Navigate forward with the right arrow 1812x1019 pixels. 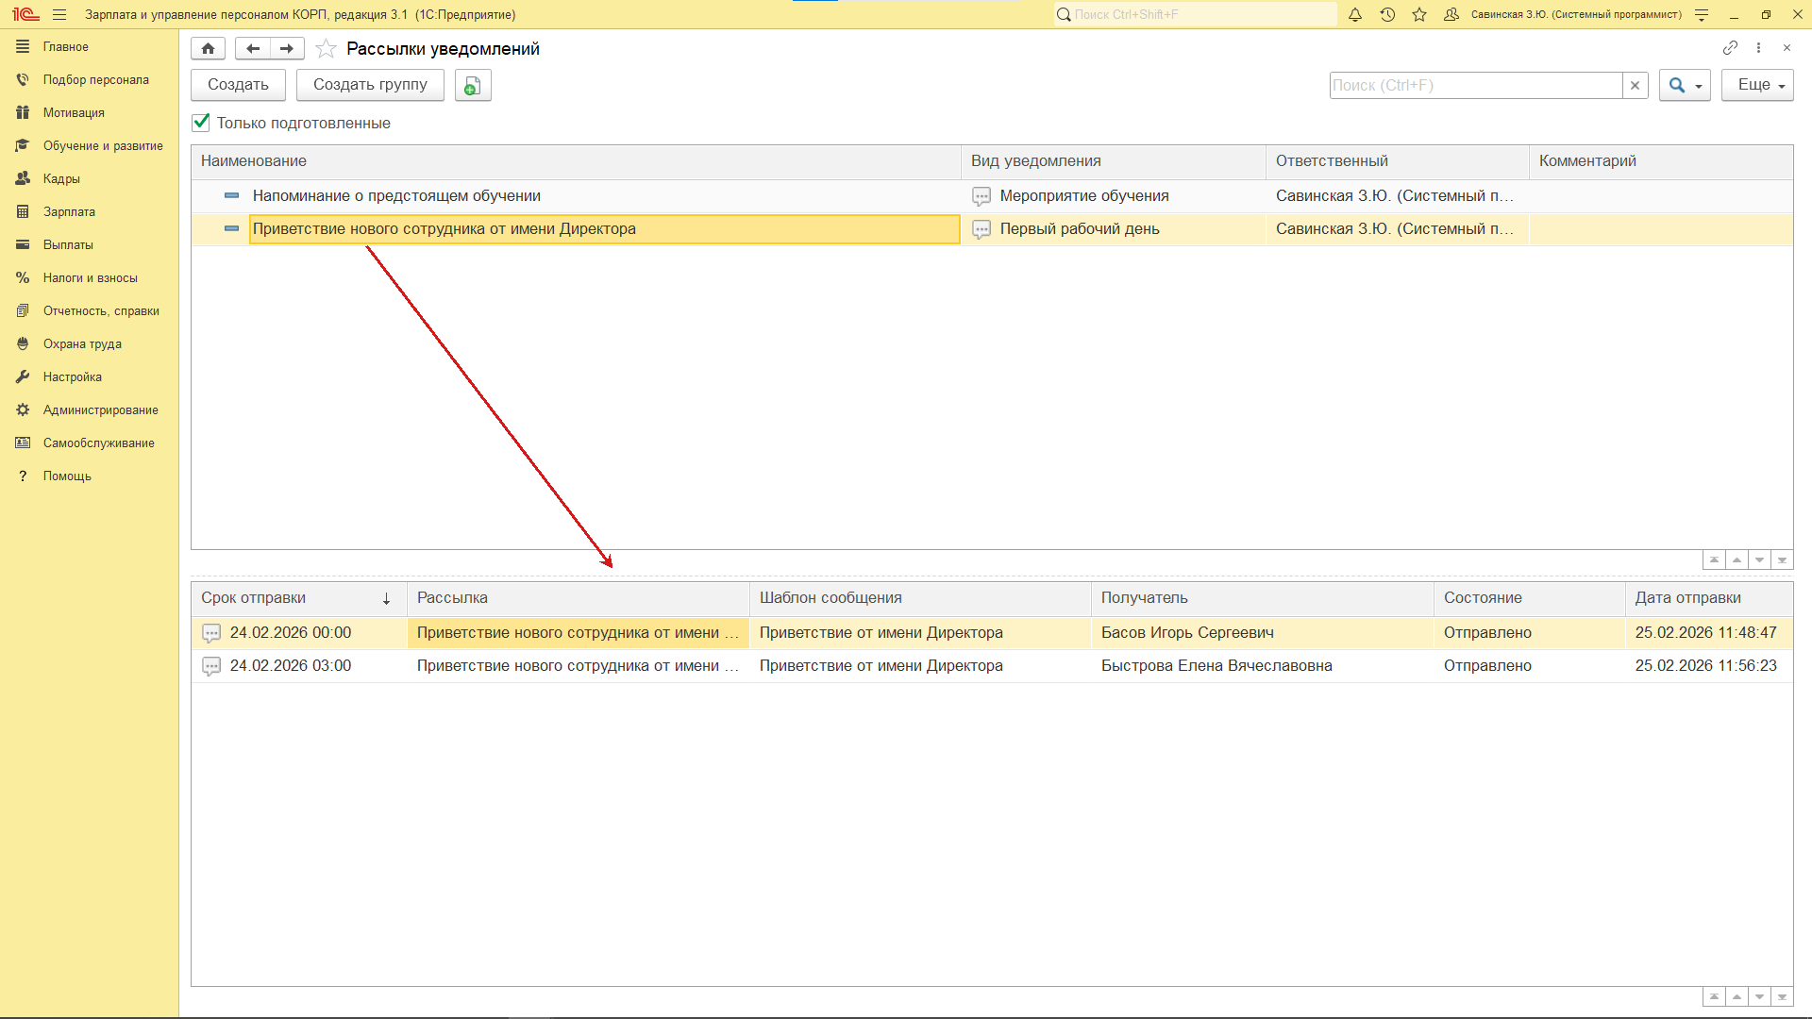[x=287, y=49]
